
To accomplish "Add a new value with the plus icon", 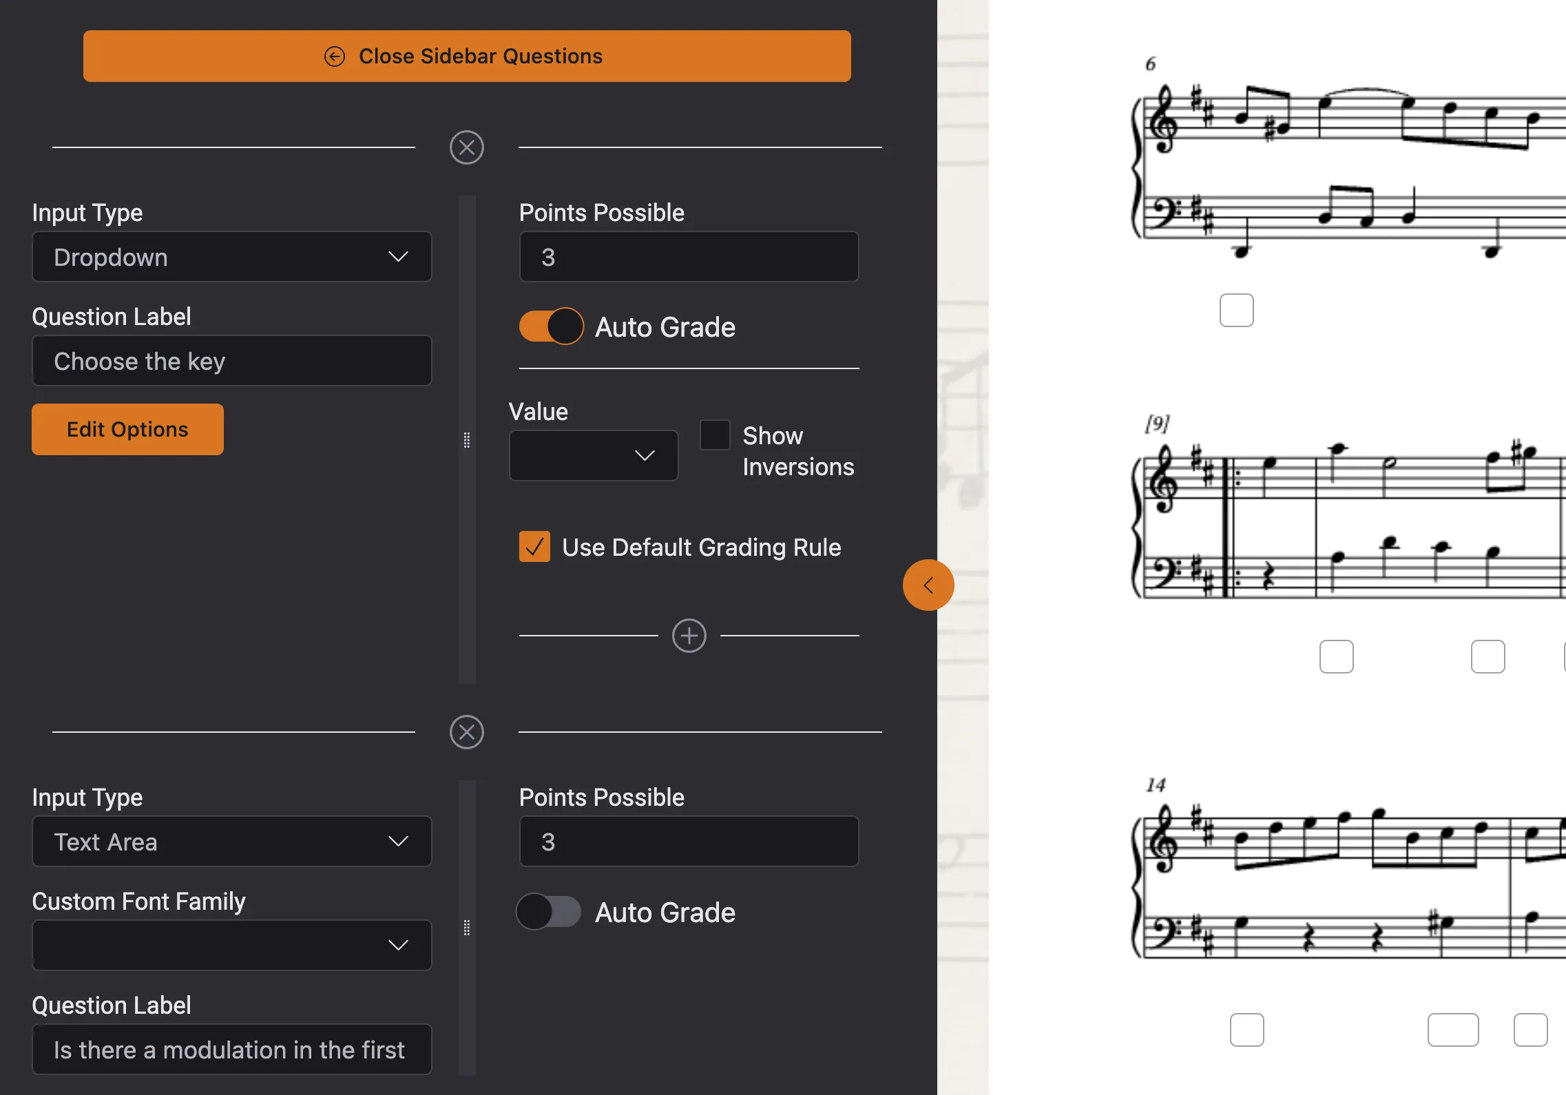I will (x=689, y=636).
